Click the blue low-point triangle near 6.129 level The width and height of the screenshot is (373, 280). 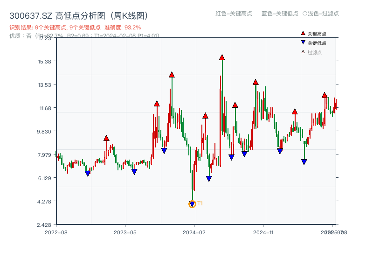tap(209, 177)
